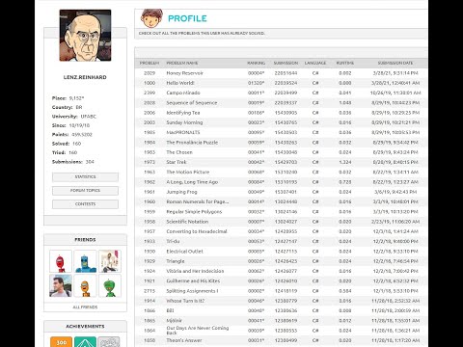Viewport: 463px width, 347px height.
Task: Open problem Campo Minado
Action: tap(183, 93)
